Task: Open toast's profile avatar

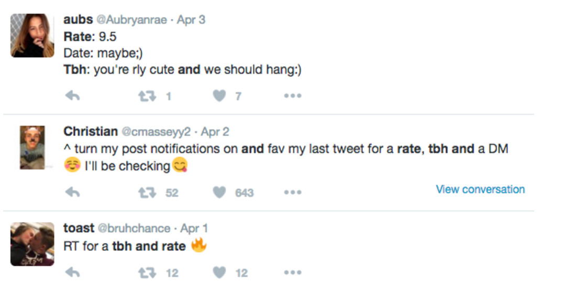Action: point(32,244)
